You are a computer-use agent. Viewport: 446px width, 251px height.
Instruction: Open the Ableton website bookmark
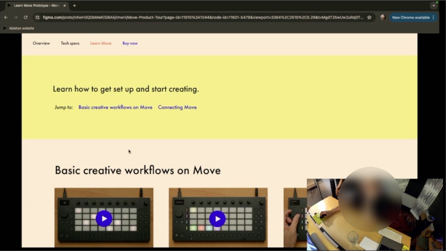point(19,28)
